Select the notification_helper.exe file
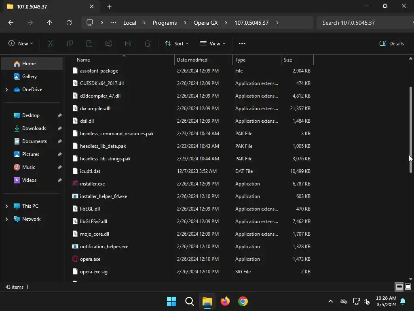Screen dimensions: 414x311 tap(191, 247)
